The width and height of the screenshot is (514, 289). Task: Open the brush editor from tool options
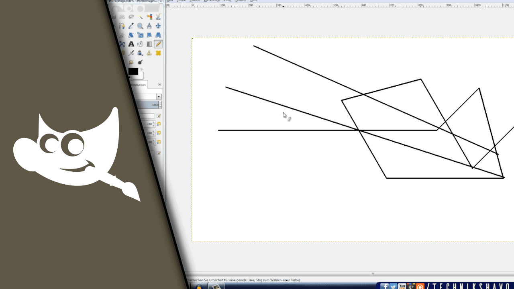tap(159, 116)
